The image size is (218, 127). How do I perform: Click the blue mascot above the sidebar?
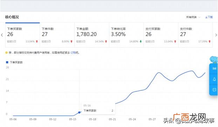(x=214, y=59)
